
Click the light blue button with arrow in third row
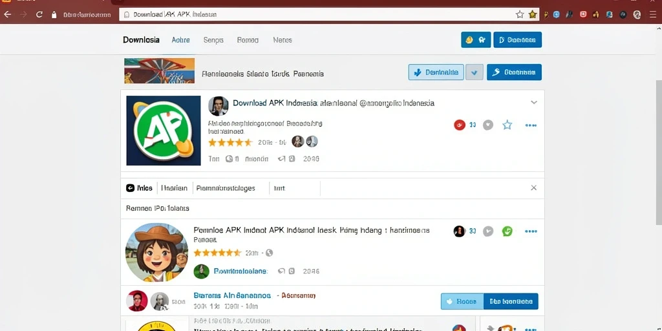[462, 301]
